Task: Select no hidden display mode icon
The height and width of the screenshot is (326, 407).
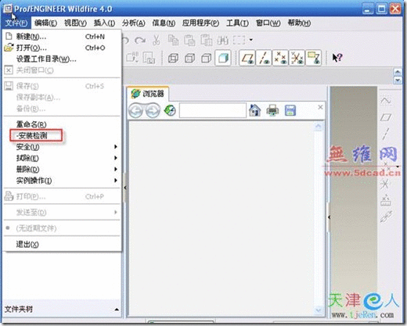Action: [207, 58]
